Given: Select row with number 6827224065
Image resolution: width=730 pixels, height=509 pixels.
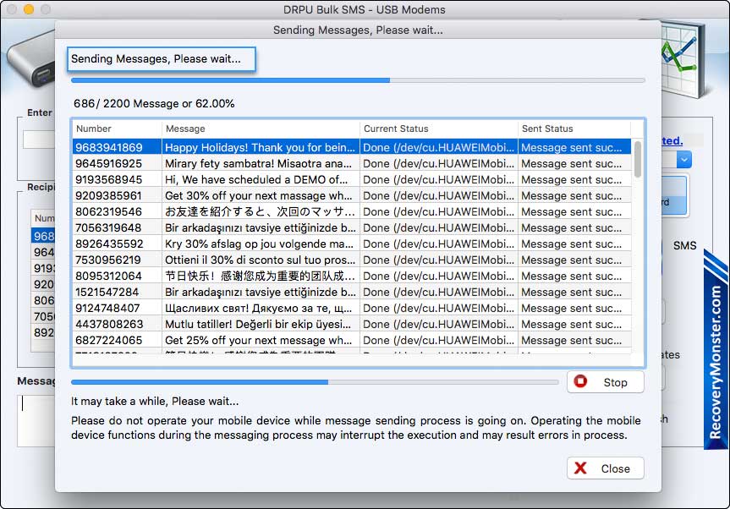Looking at the screenshot, I should pyautogui.click(x=352, y=340).
